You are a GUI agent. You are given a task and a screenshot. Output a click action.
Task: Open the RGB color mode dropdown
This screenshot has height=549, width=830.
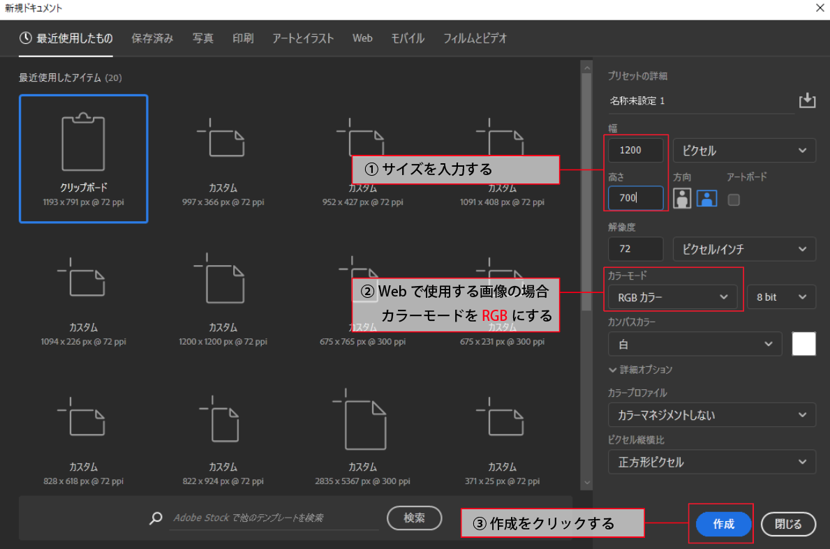(x=672, y=297)
